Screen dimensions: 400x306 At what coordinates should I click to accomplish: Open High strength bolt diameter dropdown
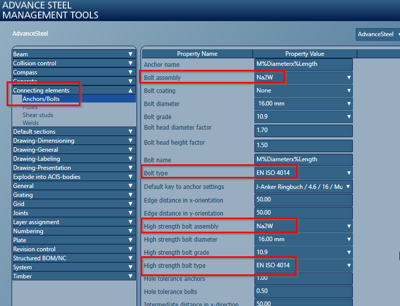tap(304, 239)
